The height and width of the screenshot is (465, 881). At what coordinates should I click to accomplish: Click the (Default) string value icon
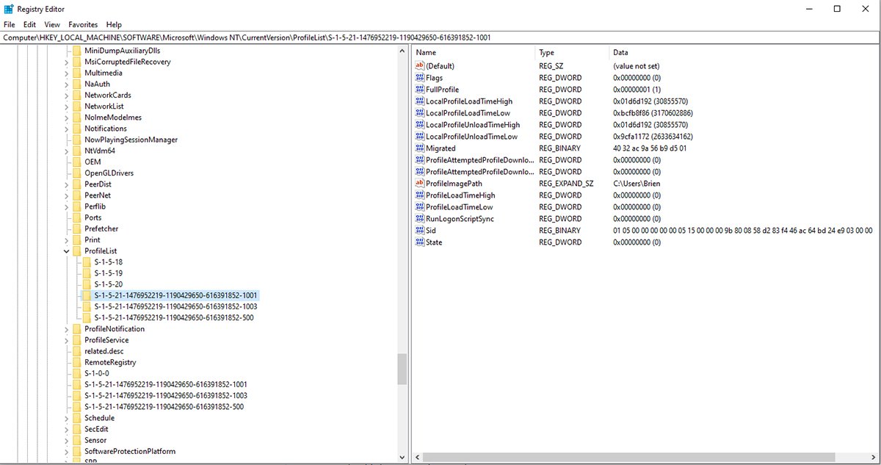420,66
